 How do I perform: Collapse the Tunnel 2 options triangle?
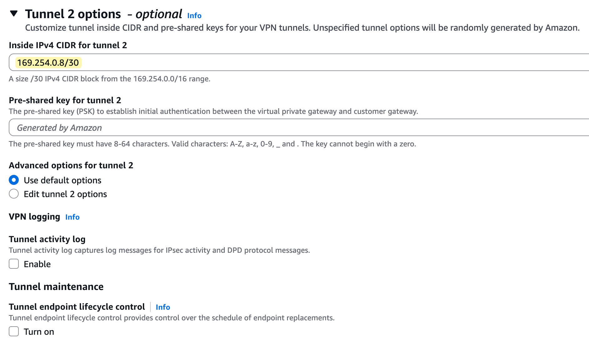[x=14, y=13]
